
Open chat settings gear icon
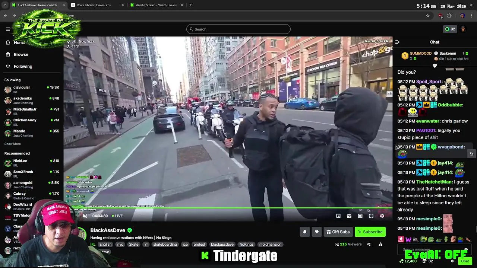click(452, 261)
